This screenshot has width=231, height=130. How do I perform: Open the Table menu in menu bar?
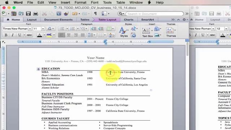pyautogui.click(x=121, y=3)
